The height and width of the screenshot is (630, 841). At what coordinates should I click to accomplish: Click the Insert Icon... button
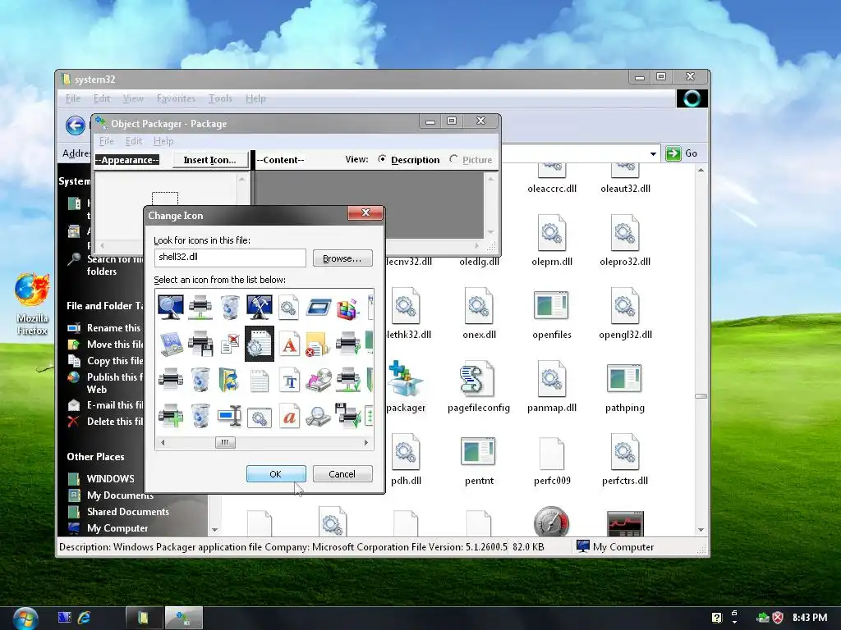click(x=209, y=160)
